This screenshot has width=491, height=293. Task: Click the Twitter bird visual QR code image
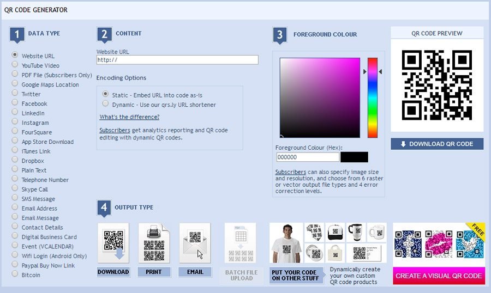[x=469, y=244]
